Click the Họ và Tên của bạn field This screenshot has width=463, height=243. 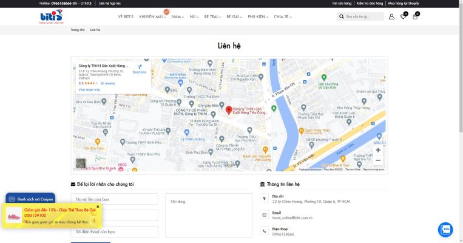pyautogui.click(x=114, y=199)
